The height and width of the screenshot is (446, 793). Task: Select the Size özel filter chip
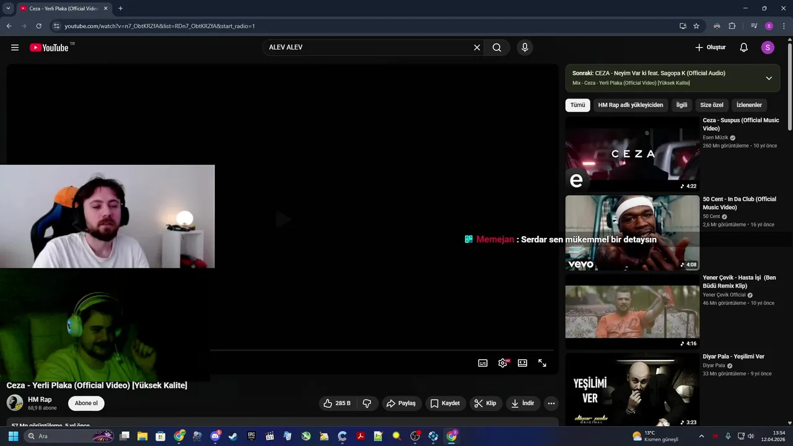click(x=712, y=105)
